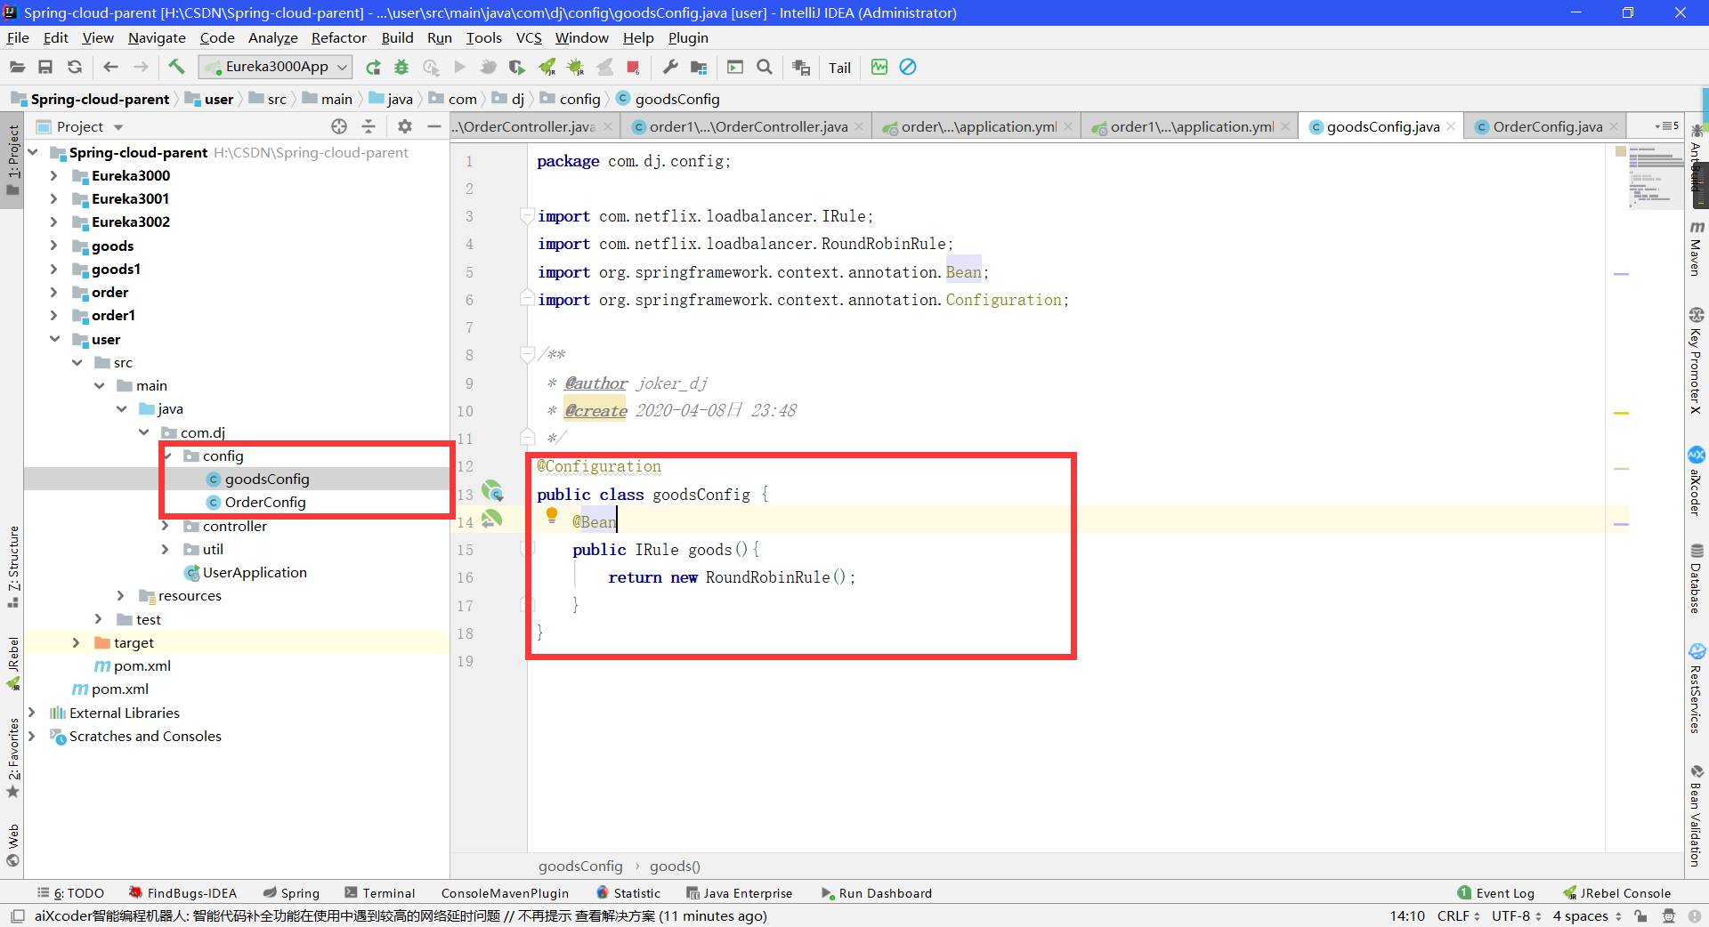Open the Database tool window
The height and width of the screenshot is (927, 1709).
tap(1697, 578)
